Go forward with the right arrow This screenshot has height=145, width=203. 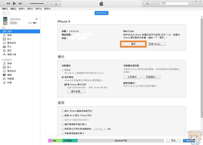coord(8,13)
